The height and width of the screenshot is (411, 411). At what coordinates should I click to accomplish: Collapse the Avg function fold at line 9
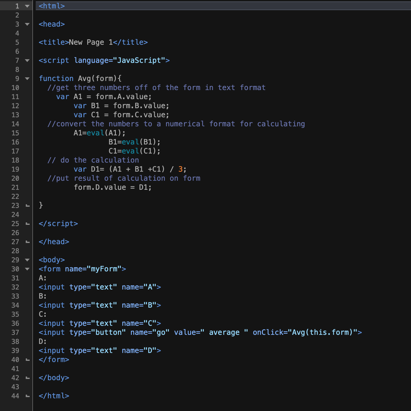click(27, 79)
